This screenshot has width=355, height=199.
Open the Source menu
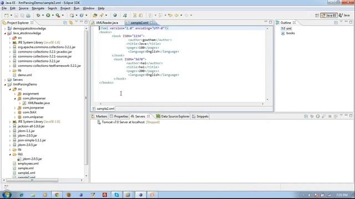[x=23, y=8]
